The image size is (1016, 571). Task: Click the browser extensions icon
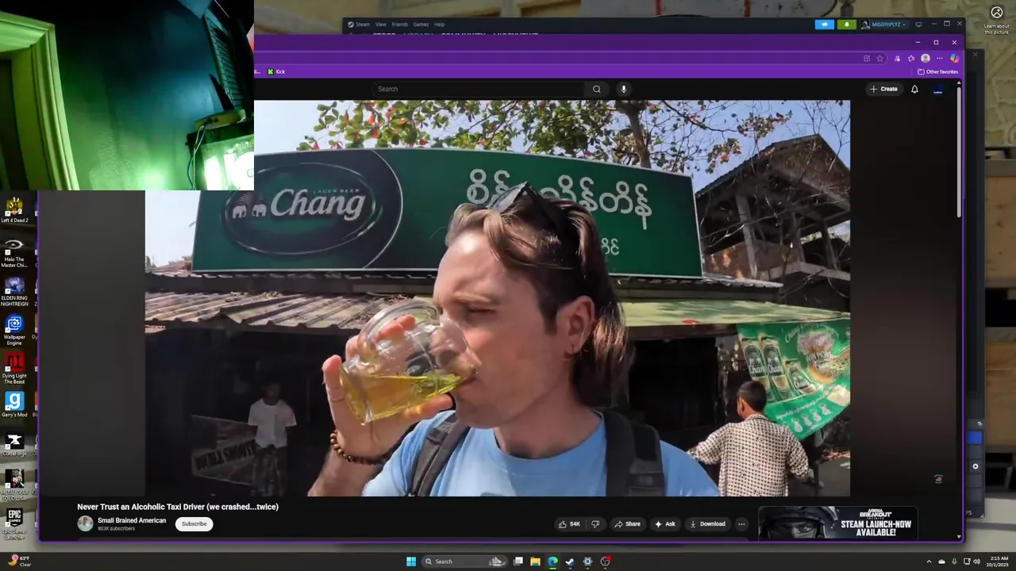897,58
